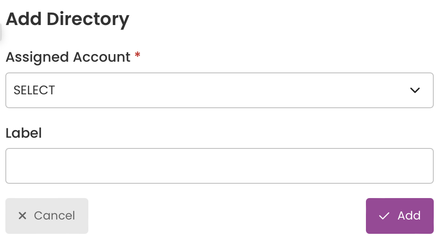Click the word Cancel in gray button

click(x=54, y=216)
